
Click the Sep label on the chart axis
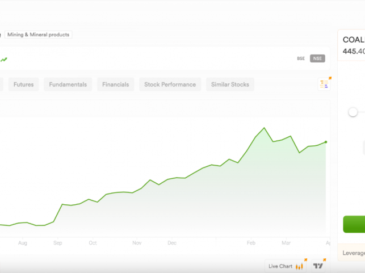58,243
